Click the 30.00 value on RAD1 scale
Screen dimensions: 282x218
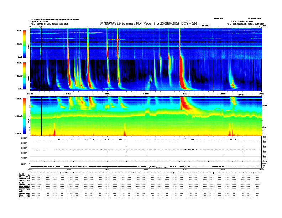(x=20, y=76)
